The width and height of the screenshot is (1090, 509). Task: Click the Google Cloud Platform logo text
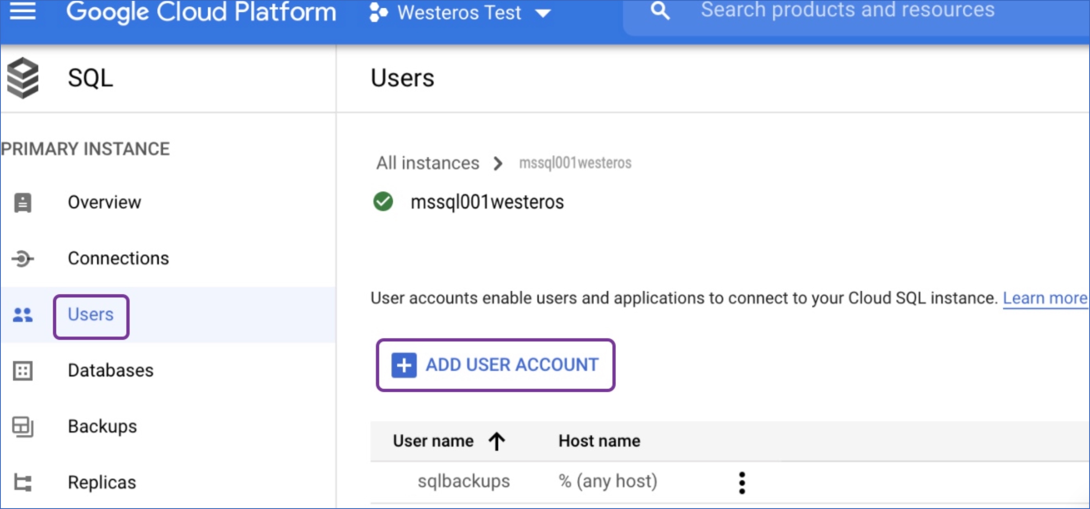pyautogui.click(x=201, y=12)
